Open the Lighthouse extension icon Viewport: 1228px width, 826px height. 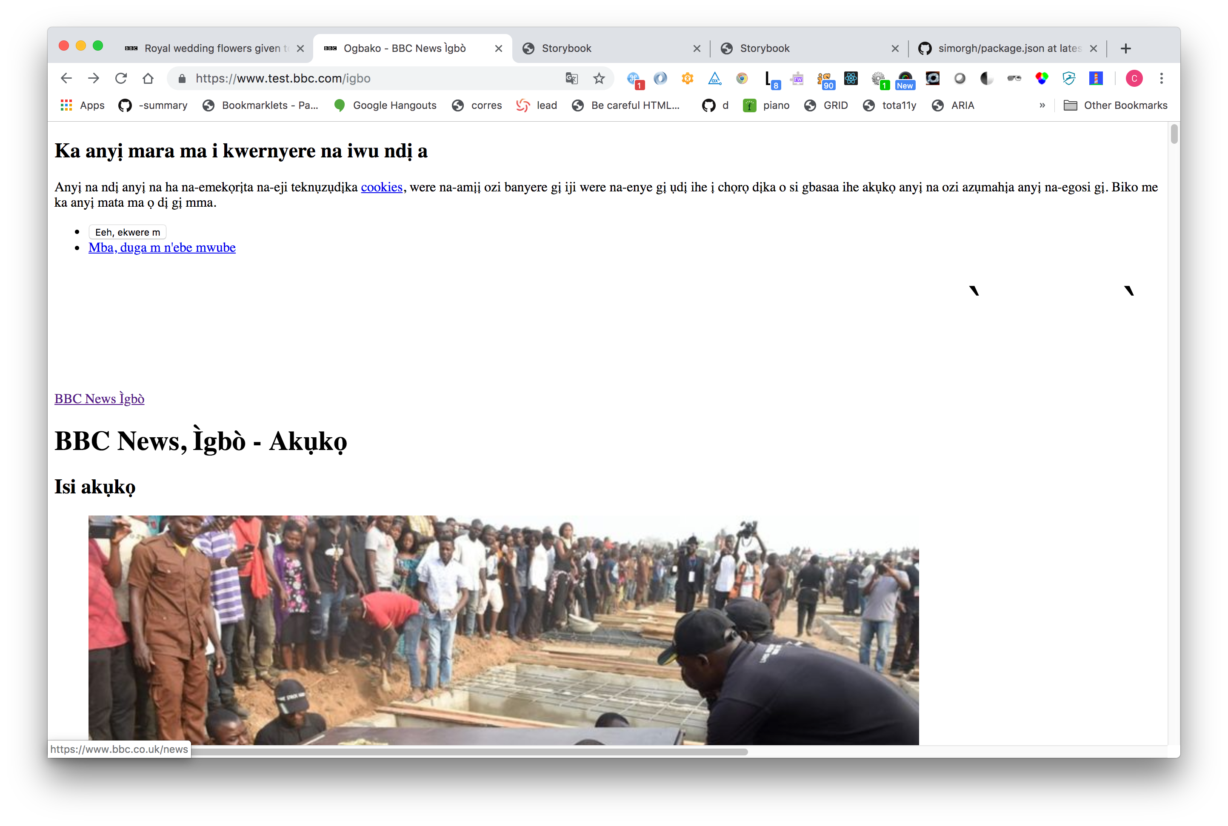point(1096,79)
